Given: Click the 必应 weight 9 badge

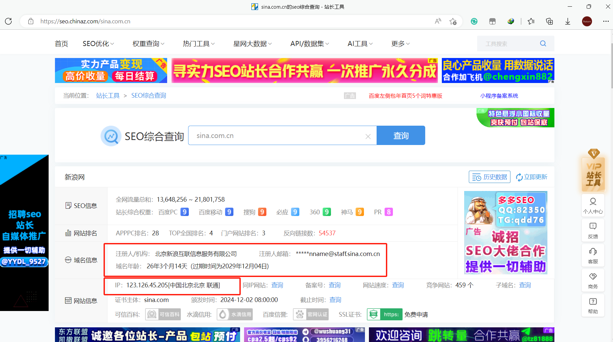Looking at the screenshot, I should click(x=295, y=212).
